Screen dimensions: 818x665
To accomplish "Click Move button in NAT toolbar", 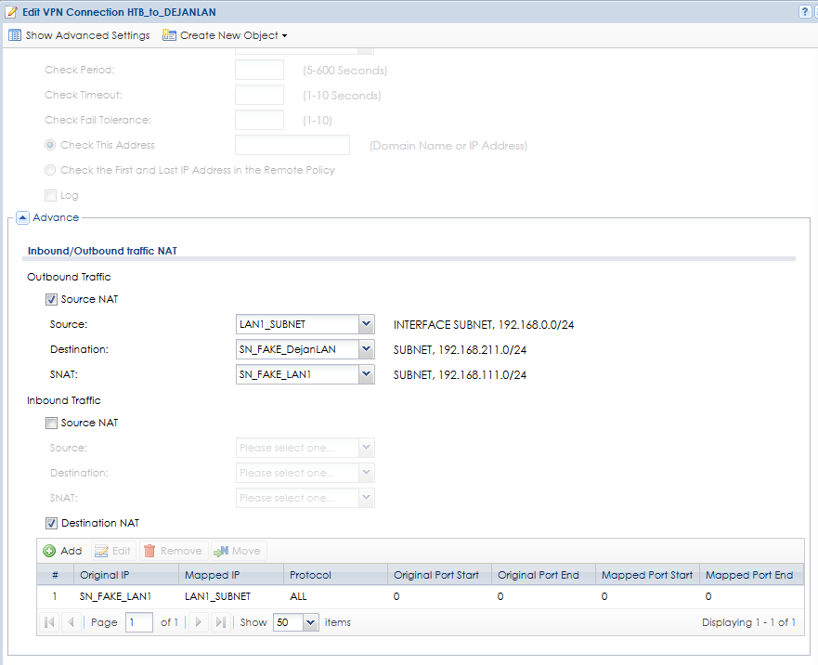I will pos(239,551).
